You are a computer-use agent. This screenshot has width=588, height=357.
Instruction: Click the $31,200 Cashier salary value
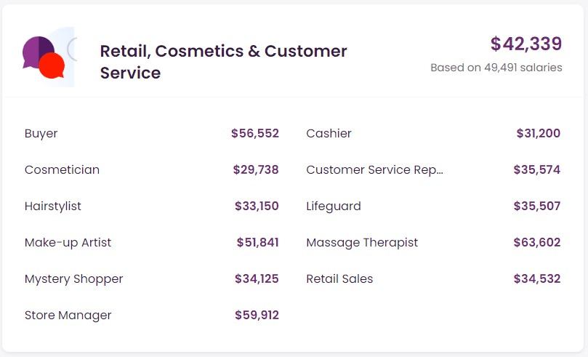coord(538,133)
